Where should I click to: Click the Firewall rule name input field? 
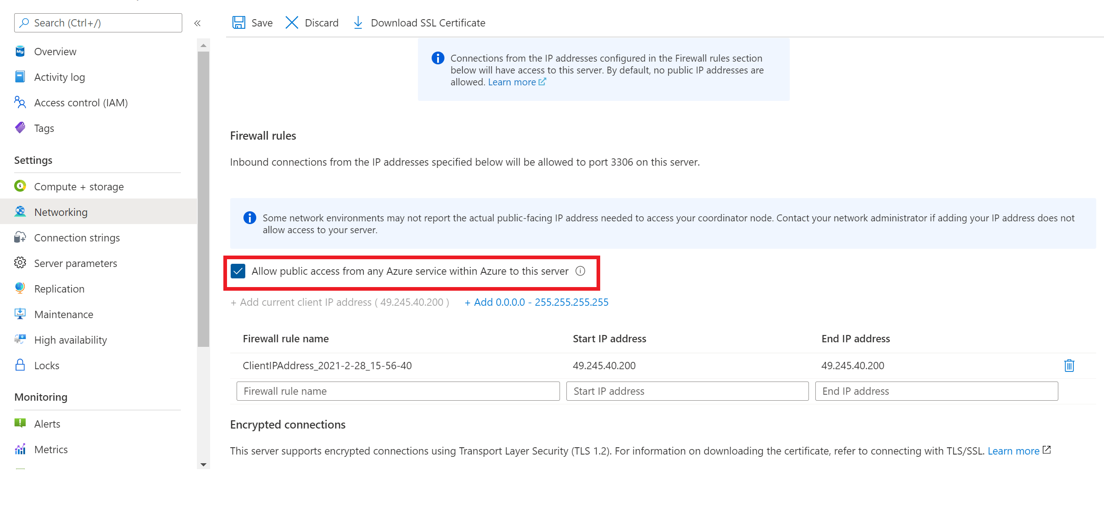(x=398, y=391)
